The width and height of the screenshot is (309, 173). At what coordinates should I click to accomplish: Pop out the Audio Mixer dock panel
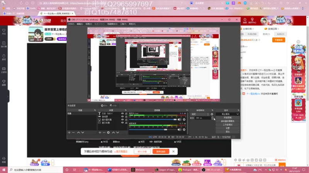tap(187, 110)
